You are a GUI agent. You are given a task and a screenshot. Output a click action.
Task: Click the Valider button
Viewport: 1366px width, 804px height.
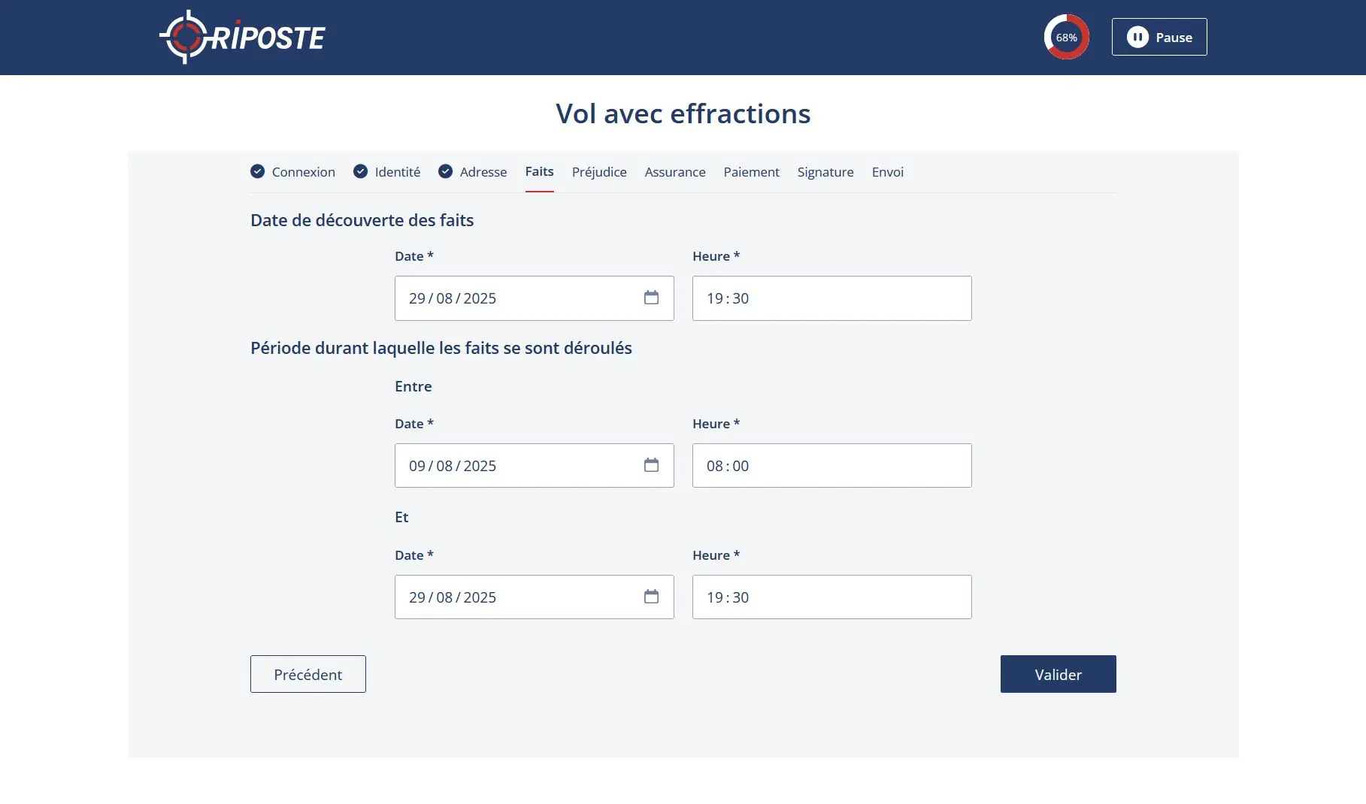1058,674
